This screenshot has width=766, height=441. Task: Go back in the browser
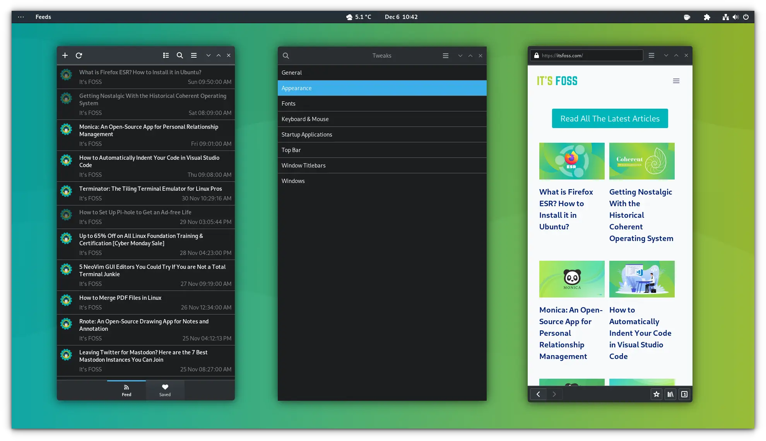point(538,394)
